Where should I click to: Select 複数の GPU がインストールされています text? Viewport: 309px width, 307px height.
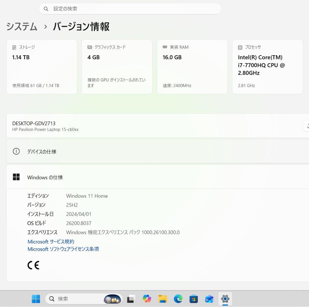pos(116,83)
